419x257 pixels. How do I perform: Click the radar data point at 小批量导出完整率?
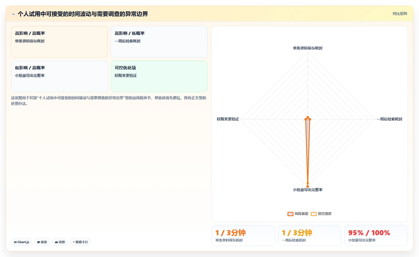coord(308,186)
